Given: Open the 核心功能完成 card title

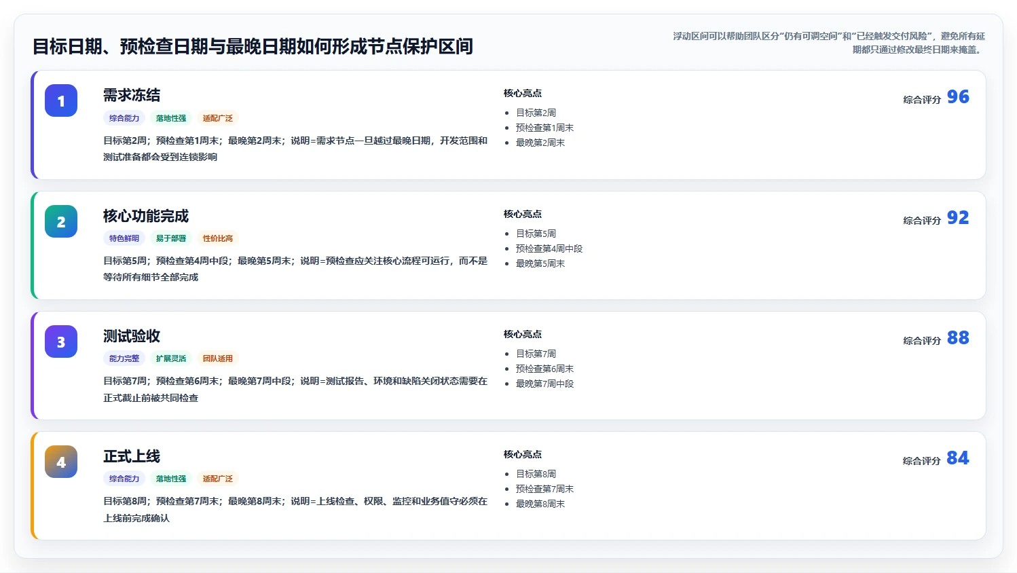Looking at the screenshot, I should point(146,216).
